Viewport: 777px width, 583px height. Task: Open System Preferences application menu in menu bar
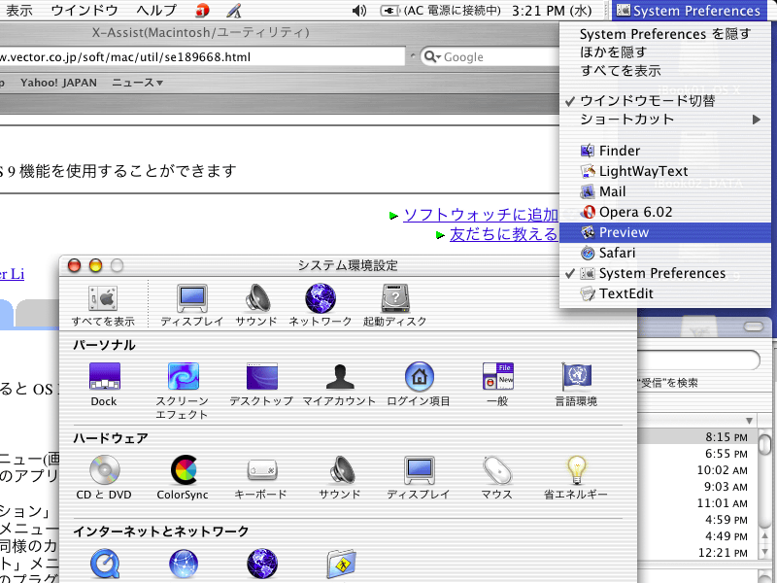[689, 11]
